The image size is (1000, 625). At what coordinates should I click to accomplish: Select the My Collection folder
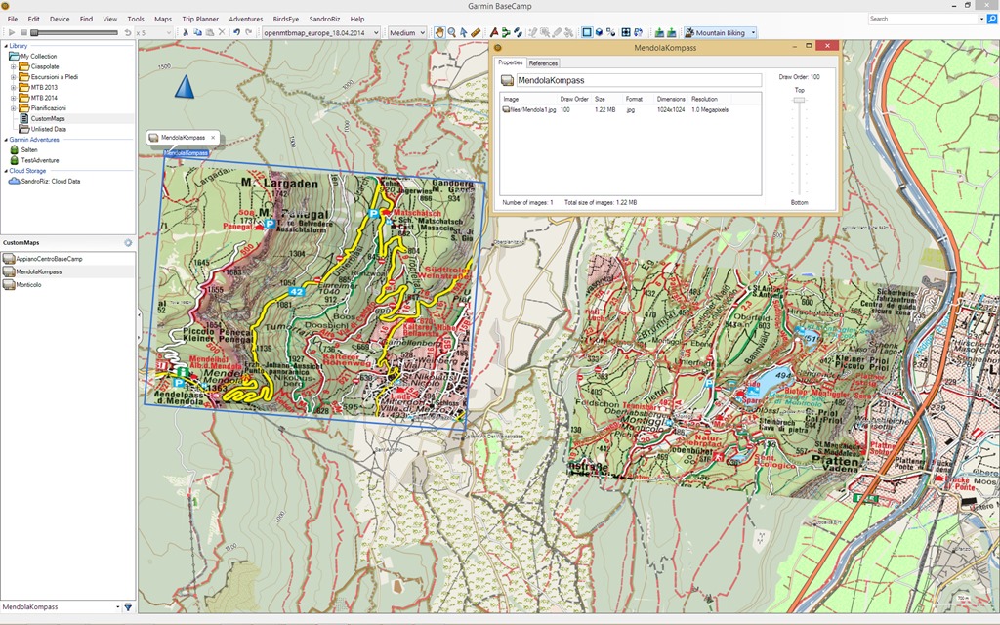(x=38, y=56)
